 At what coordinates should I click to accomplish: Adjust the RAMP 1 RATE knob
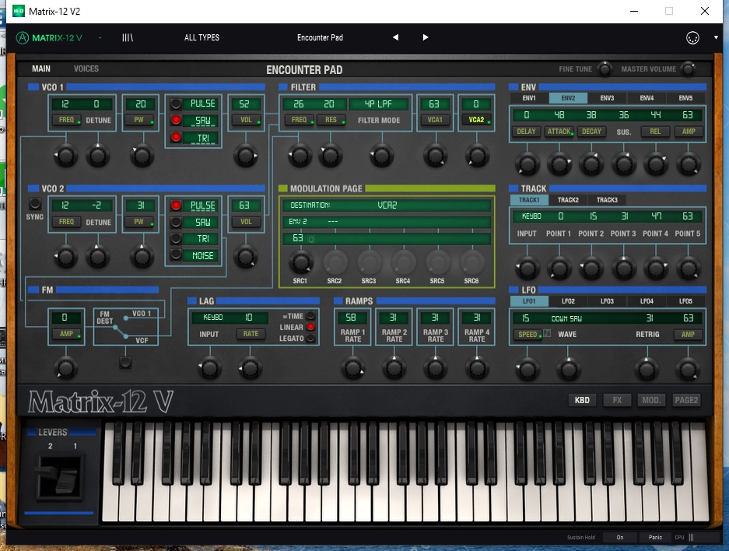tap(353, 368)
